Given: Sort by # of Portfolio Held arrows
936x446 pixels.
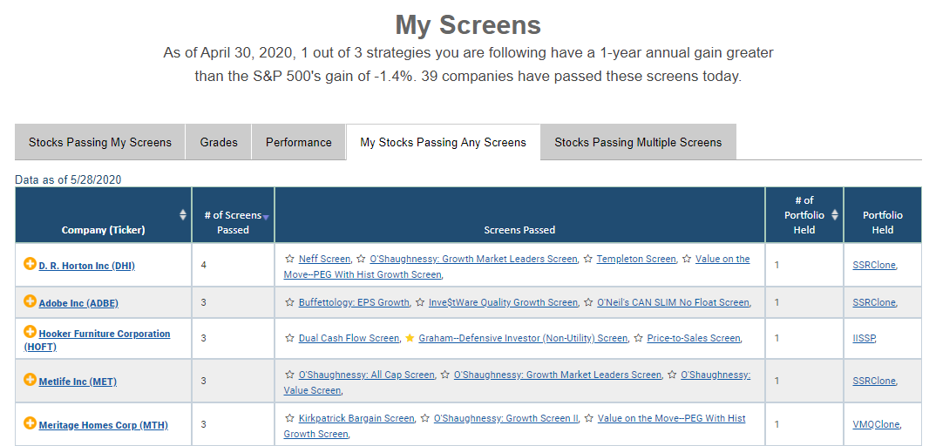Looking at the screenshot, I should 835,214.
